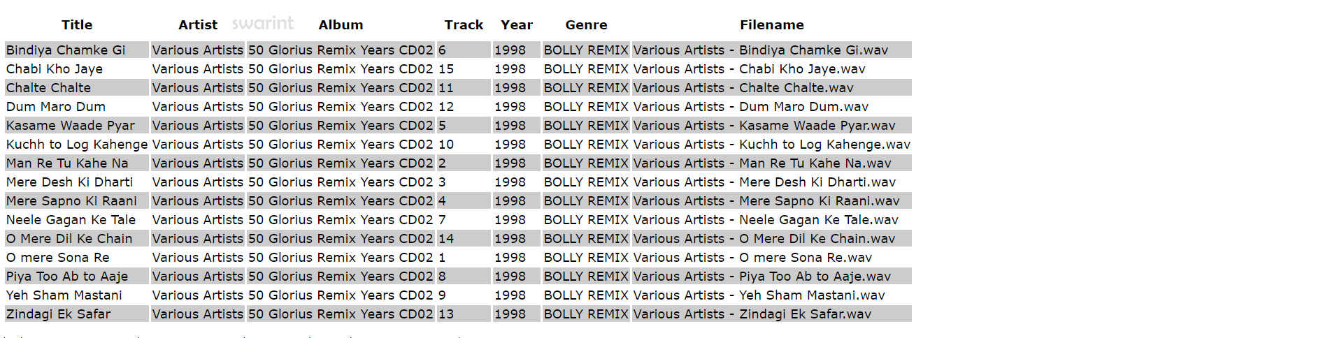The image size is (1337, 338).
Task: Select the Bindiya Chamke Gi title cell
Action: point(66,50)
